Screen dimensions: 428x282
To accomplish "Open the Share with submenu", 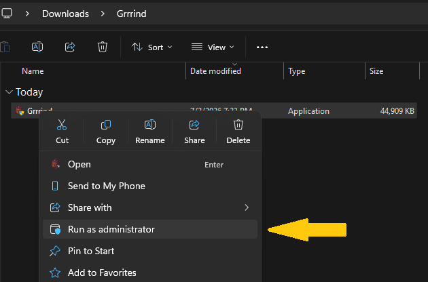I will [x=150, y=207].
